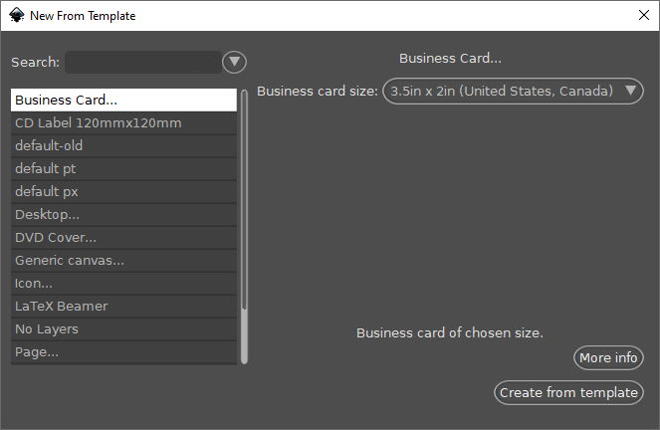This screenshot has width=660, height=430.
Task: Choose the default-old template
Action: tap(123, 146)
